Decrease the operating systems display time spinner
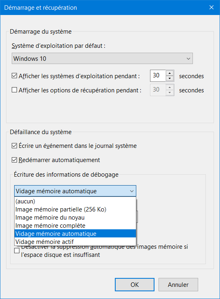This screenshot has width=220, height=299. pos(169,78)
